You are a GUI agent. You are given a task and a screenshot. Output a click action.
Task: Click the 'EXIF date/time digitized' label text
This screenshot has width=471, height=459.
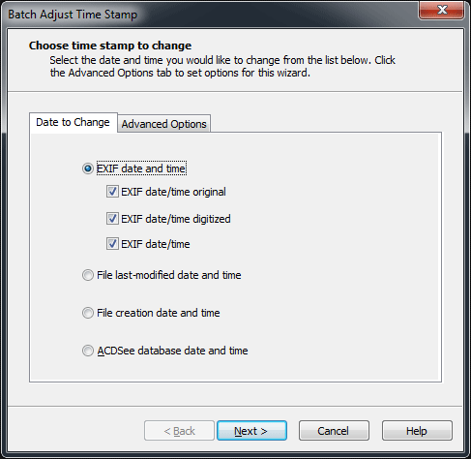point(176,219)
